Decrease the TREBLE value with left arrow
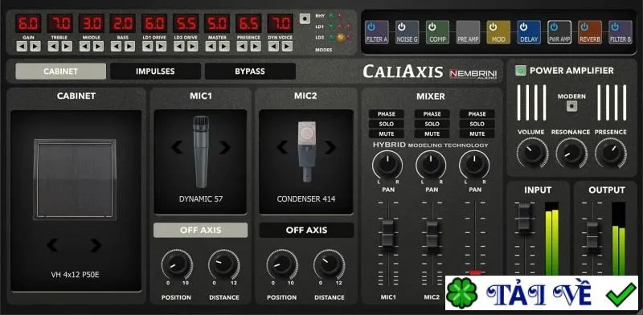 (53, 47)
